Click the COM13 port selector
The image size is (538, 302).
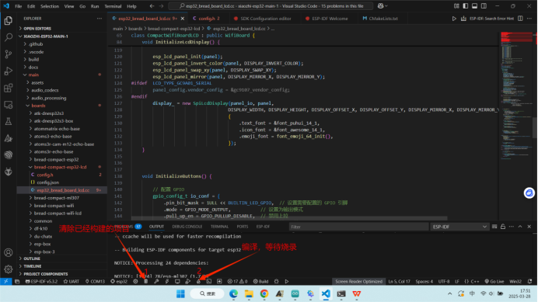click(95, 282)
